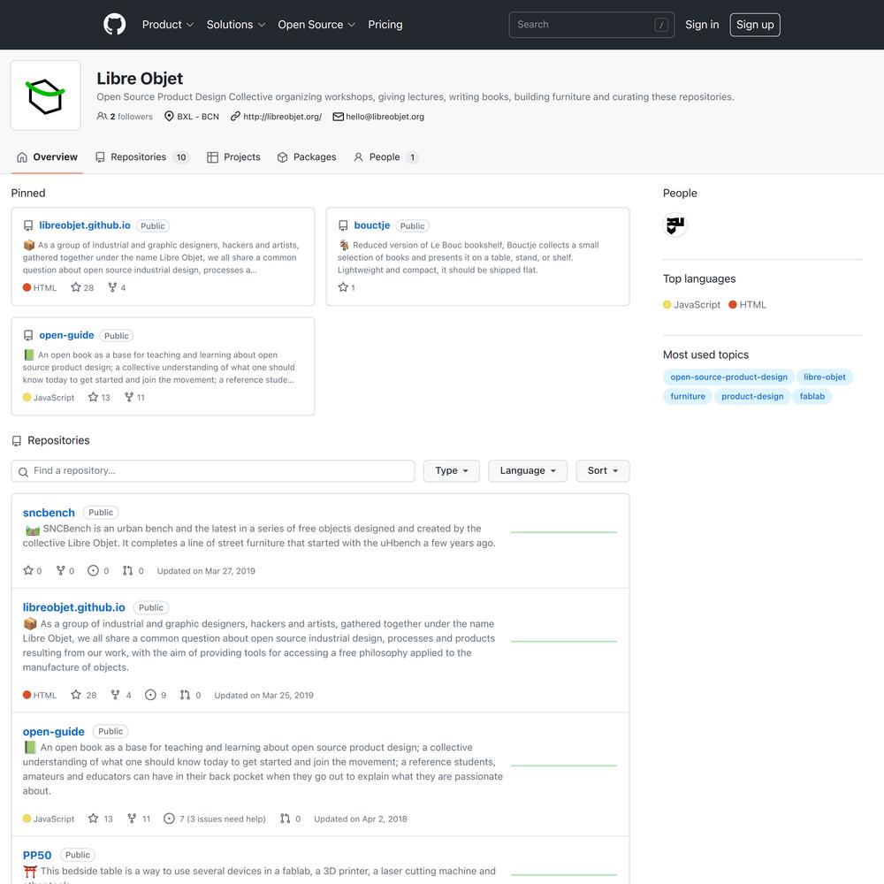Viewport: 884px width, 884px height.
Task: Open the Language filter dropdown
Action: click(528, 471)
